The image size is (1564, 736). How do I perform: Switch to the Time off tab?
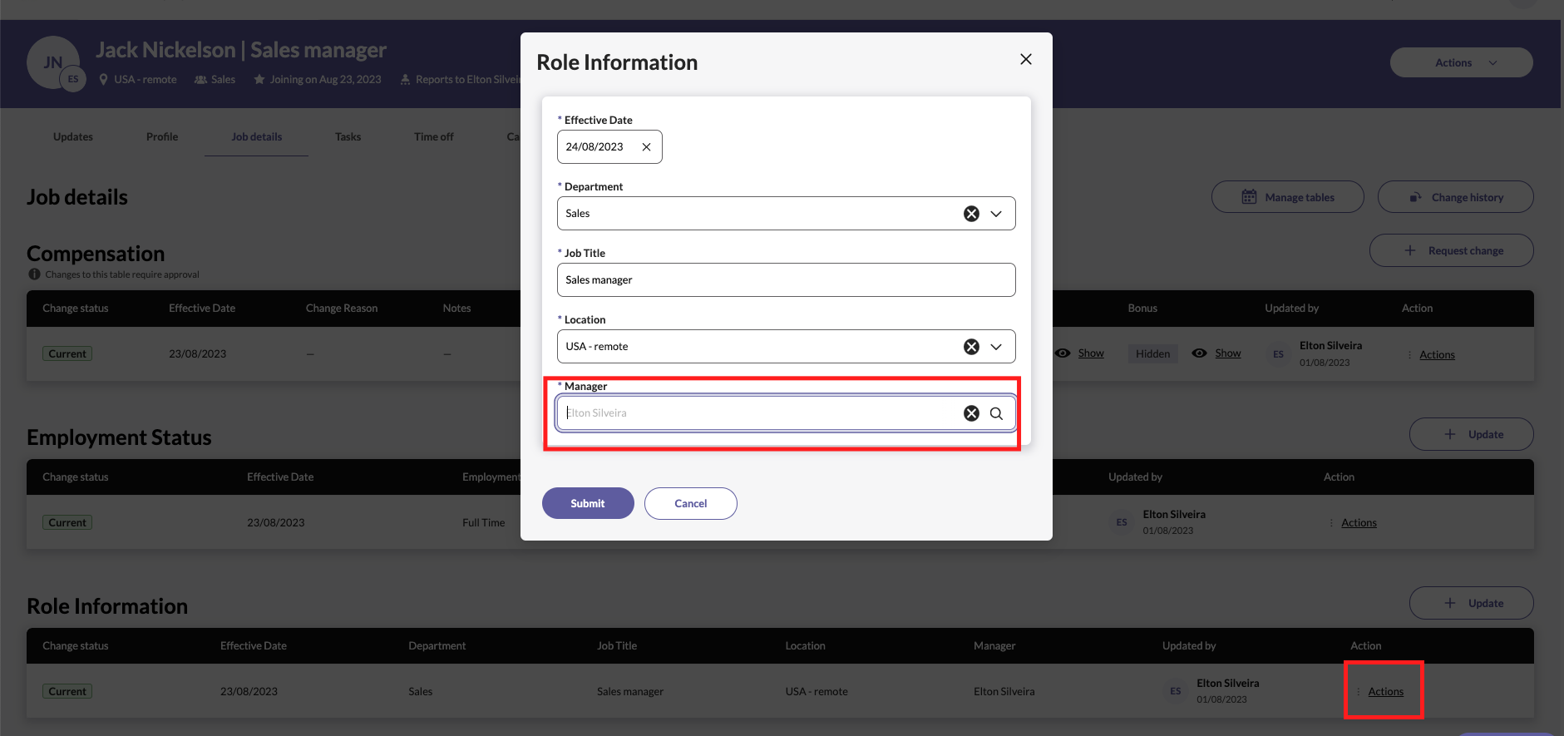point(433,137)
